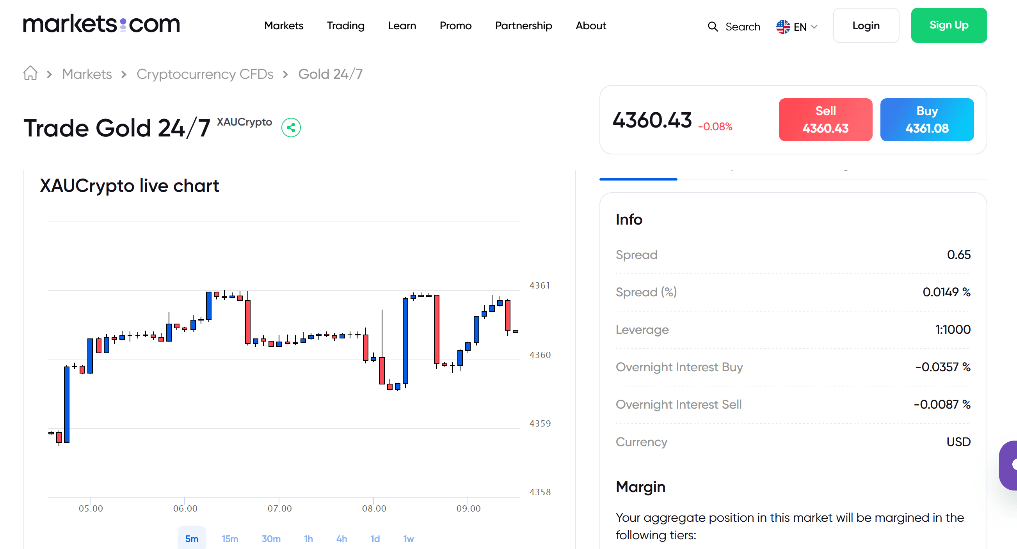The image size is (1017, 549).
Task: Select the 1w chart timeframe
Action: tap(408, 538)
